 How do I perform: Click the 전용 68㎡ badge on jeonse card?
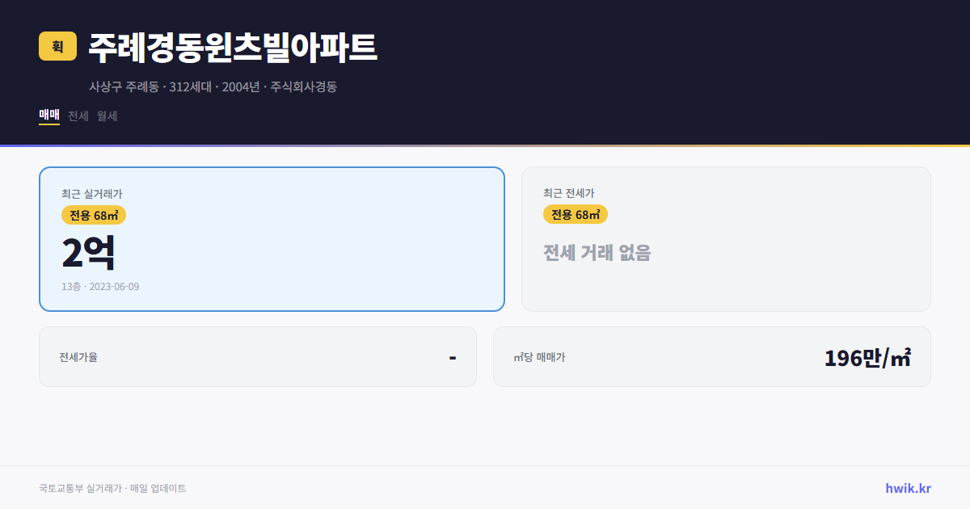pyautogui.click(x=576, y=214)
